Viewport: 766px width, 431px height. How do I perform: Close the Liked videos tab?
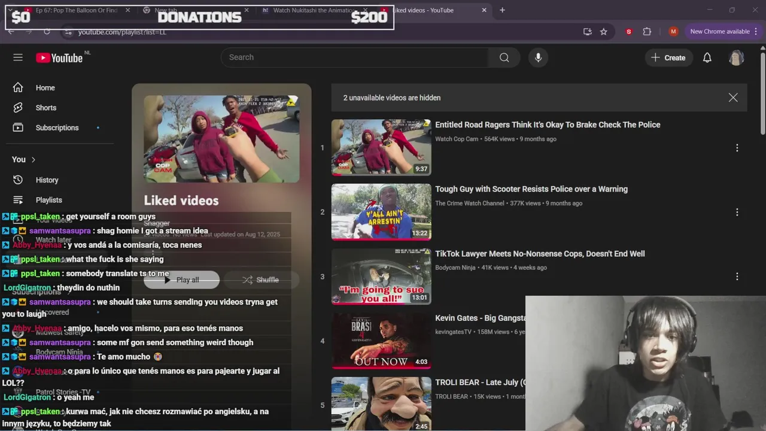(484, 10)
